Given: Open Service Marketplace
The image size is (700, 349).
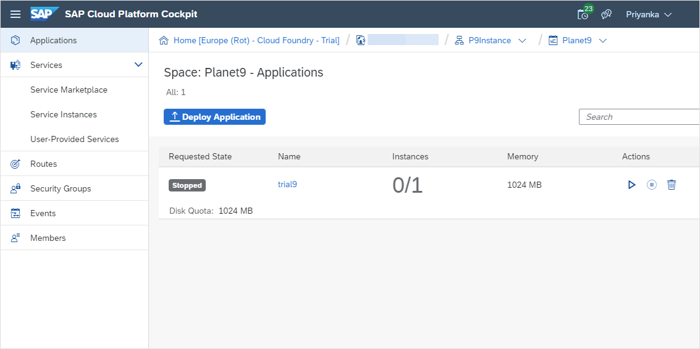Looking at the screenshot, I should [69, 90].
